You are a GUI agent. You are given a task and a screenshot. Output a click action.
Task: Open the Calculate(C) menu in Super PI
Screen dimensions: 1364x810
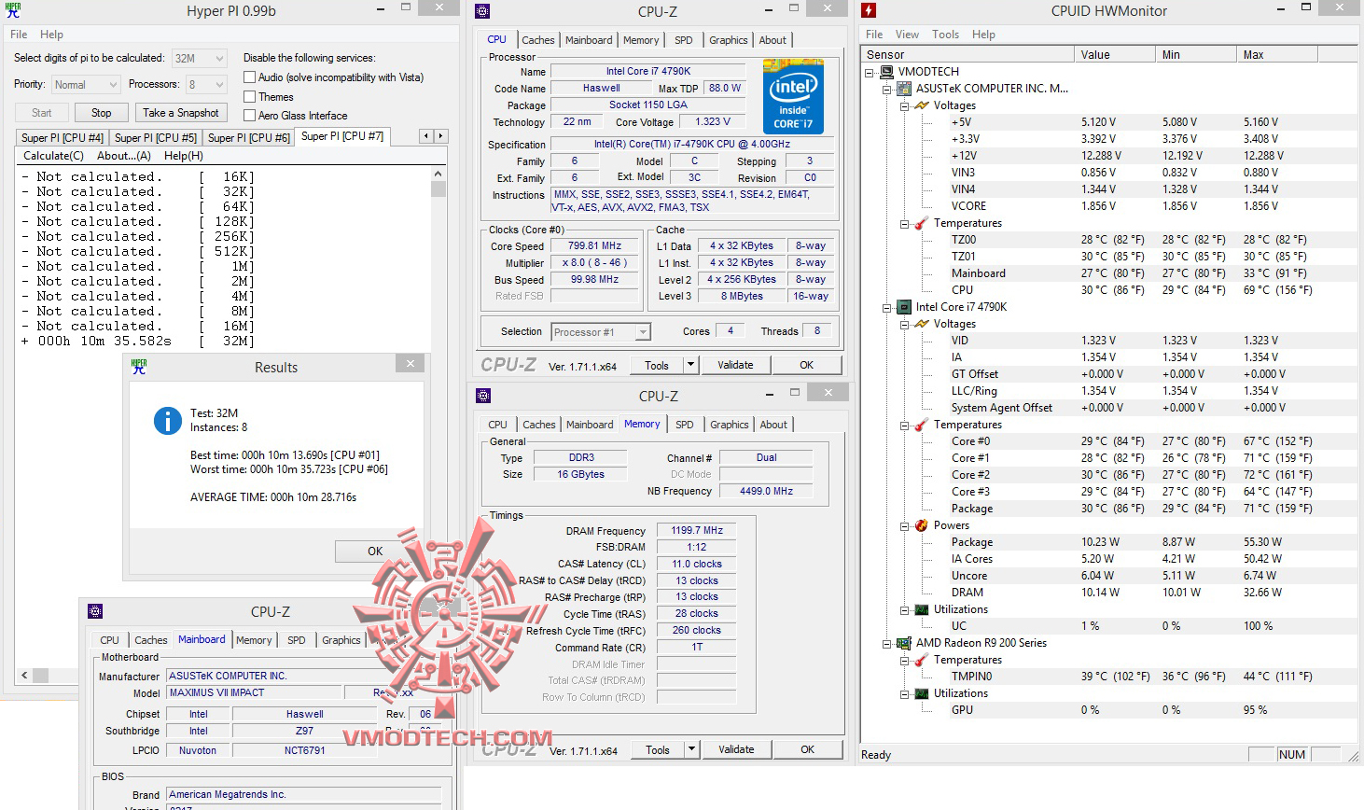click(x=53, y=156)
